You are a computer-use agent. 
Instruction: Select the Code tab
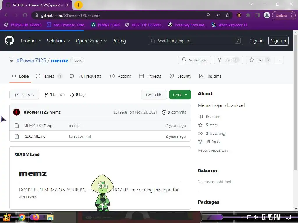20,76
